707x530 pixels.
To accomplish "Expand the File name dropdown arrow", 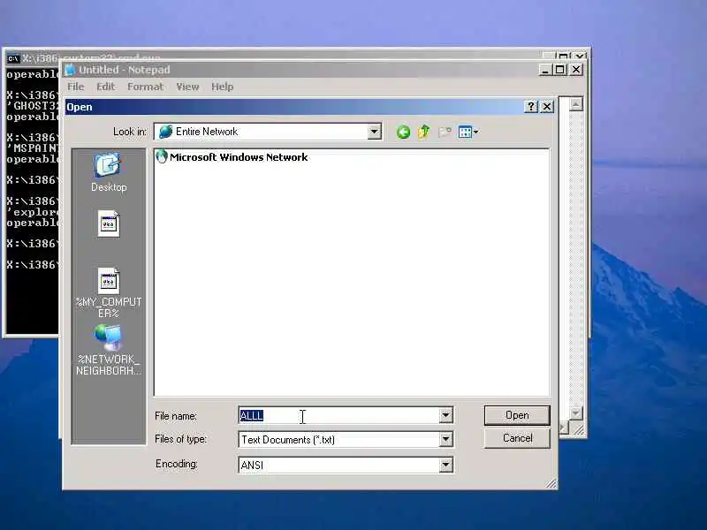I will click(445, 415).
